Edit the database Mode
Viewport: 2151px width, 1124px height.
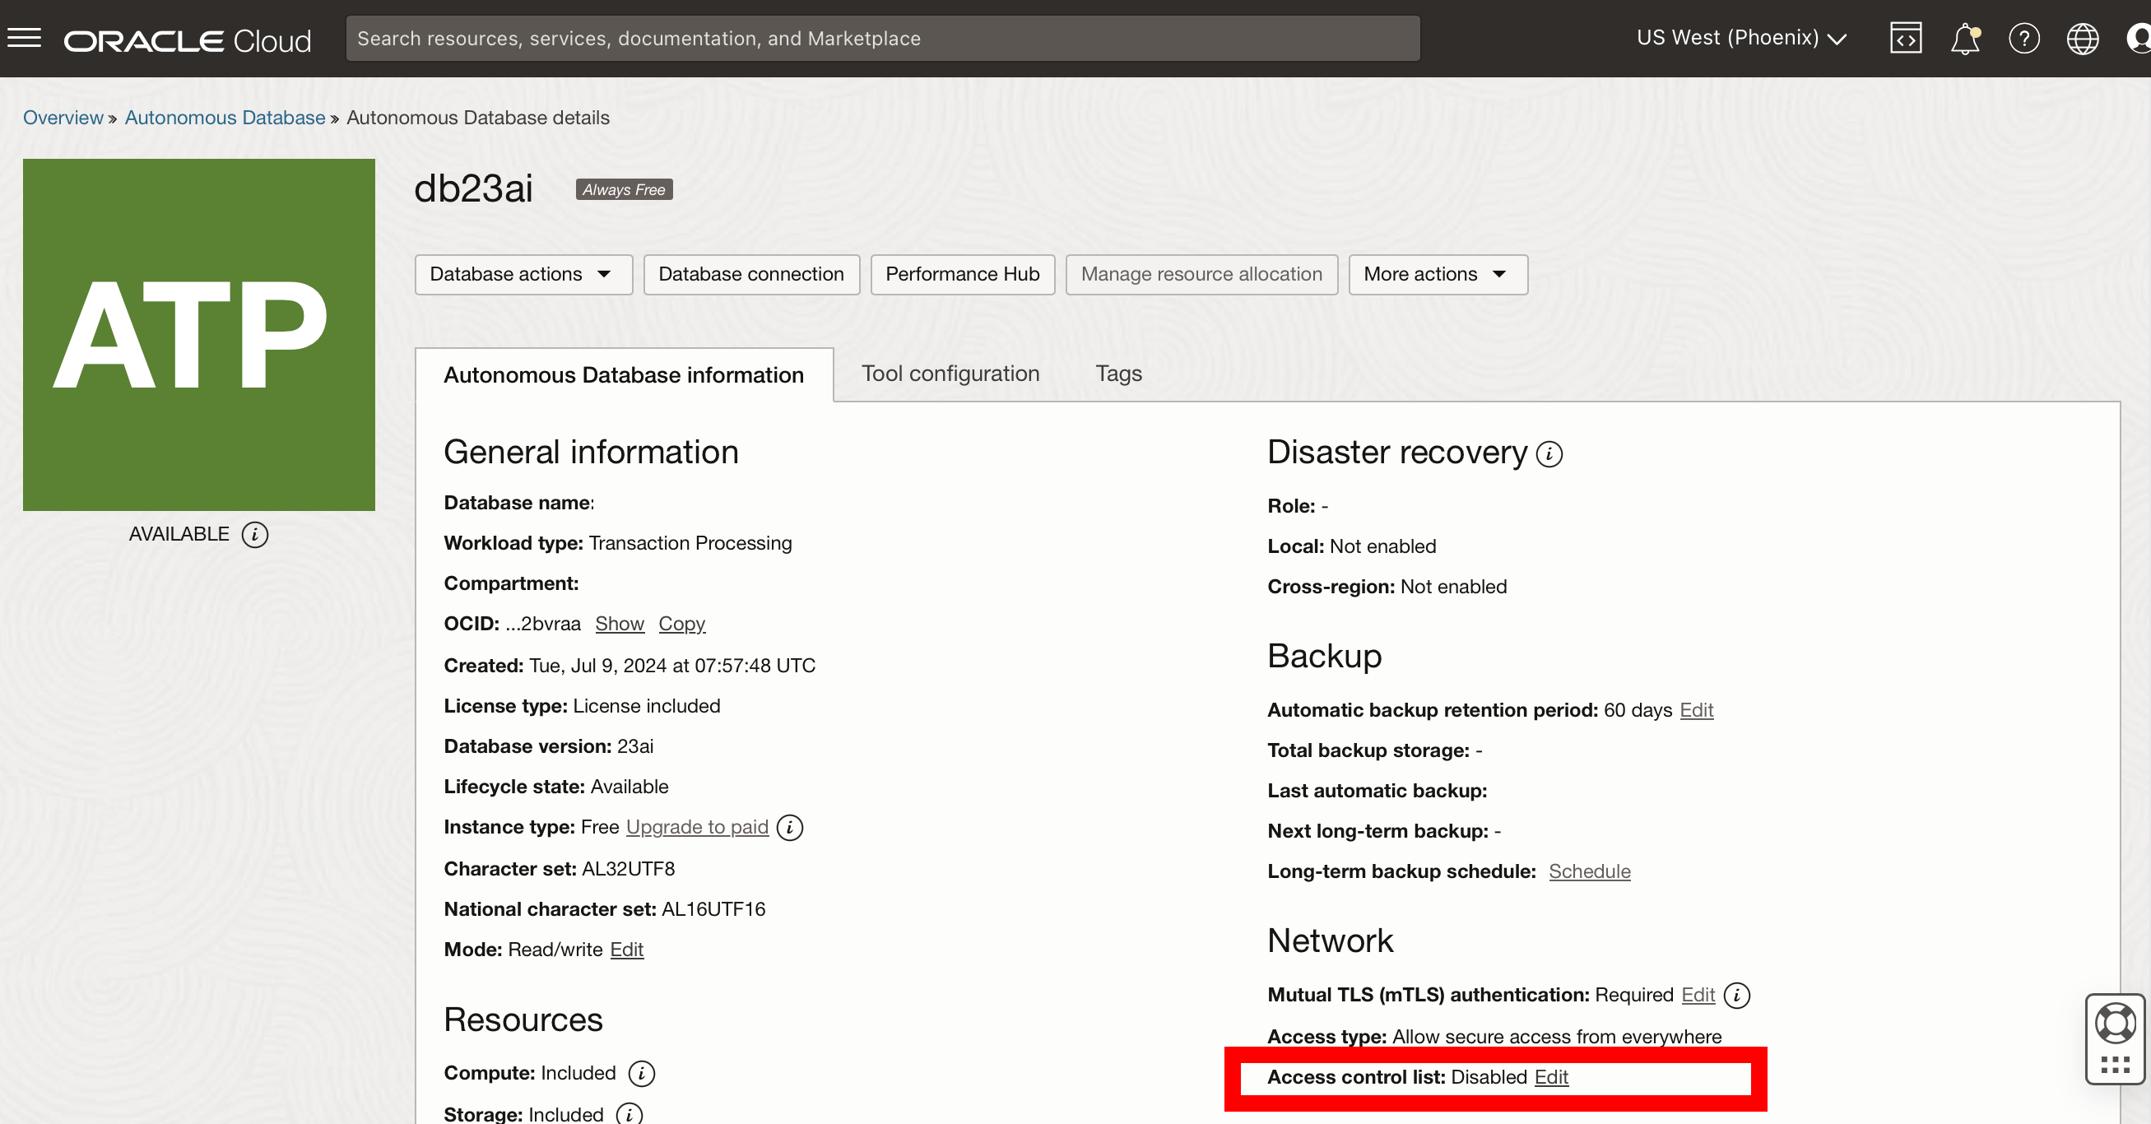click(x=626, y=950)
